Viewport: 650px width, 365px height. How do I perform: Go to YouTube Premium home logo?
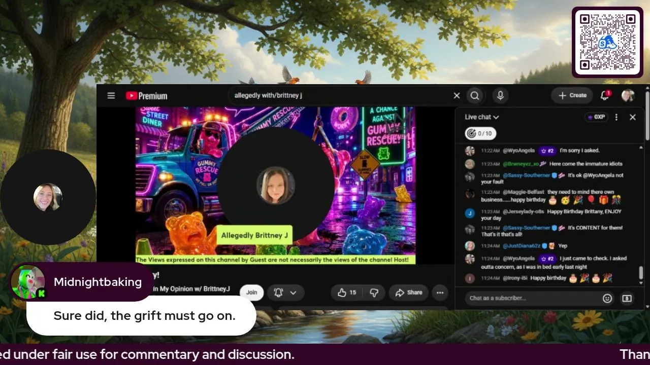[x=146, y=95]
